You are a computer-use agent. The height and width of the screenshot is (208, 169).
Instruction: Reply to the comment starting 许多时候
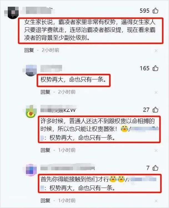click(x=45, y=150)
